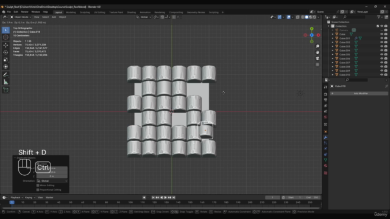Open the Tool properties tab
This screenshot has width=390, height=219.
pos(325,87)
